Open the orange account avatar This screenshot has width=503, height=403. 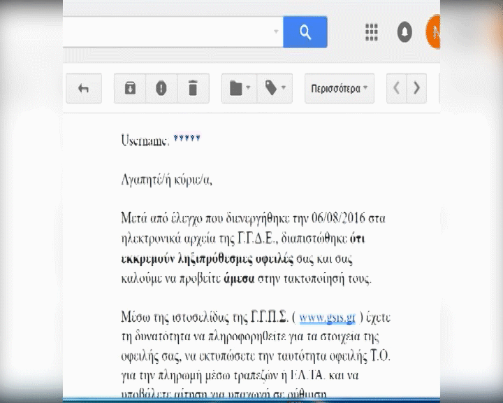(x=434, y=32)
